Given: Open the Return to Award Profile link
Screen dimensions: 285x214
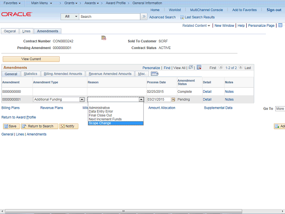Looking at the screenshot, I should tap(19, 117).
